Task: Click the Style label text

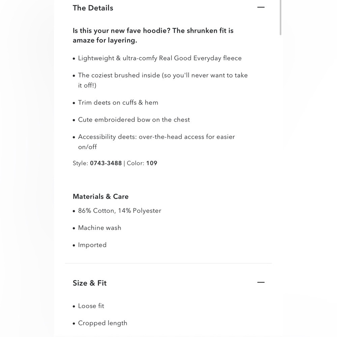Action: tap(81, 163)
